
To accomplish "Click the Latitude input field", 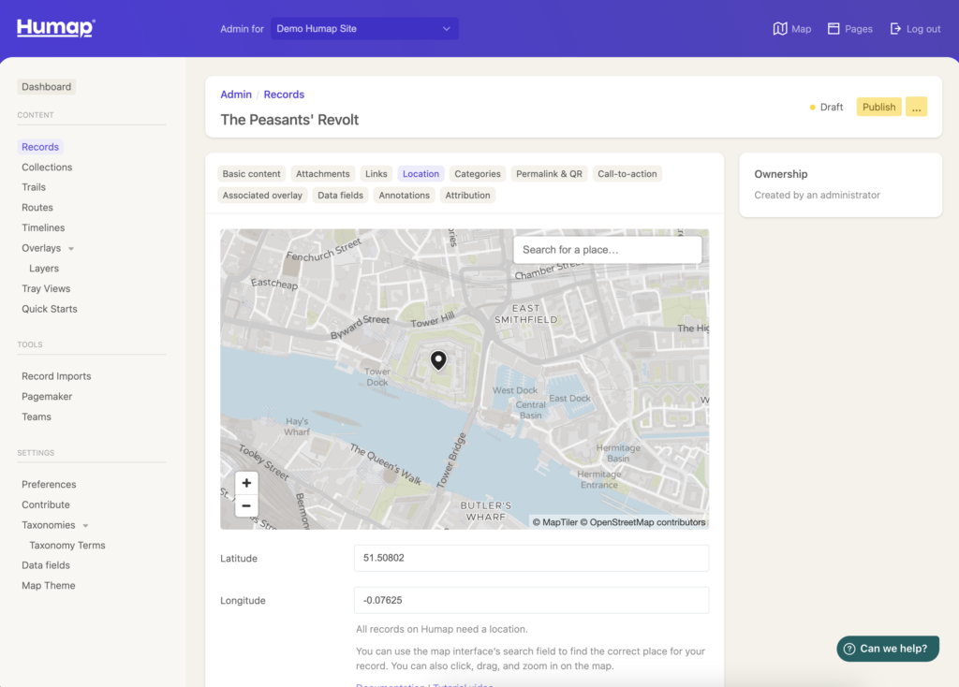I will tap(531, 558).
